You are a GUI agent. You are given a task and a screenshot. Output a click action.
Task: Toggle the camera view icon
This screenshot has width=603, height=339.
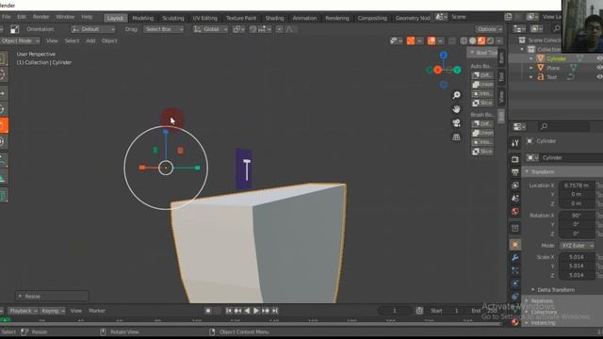point(456,123)
